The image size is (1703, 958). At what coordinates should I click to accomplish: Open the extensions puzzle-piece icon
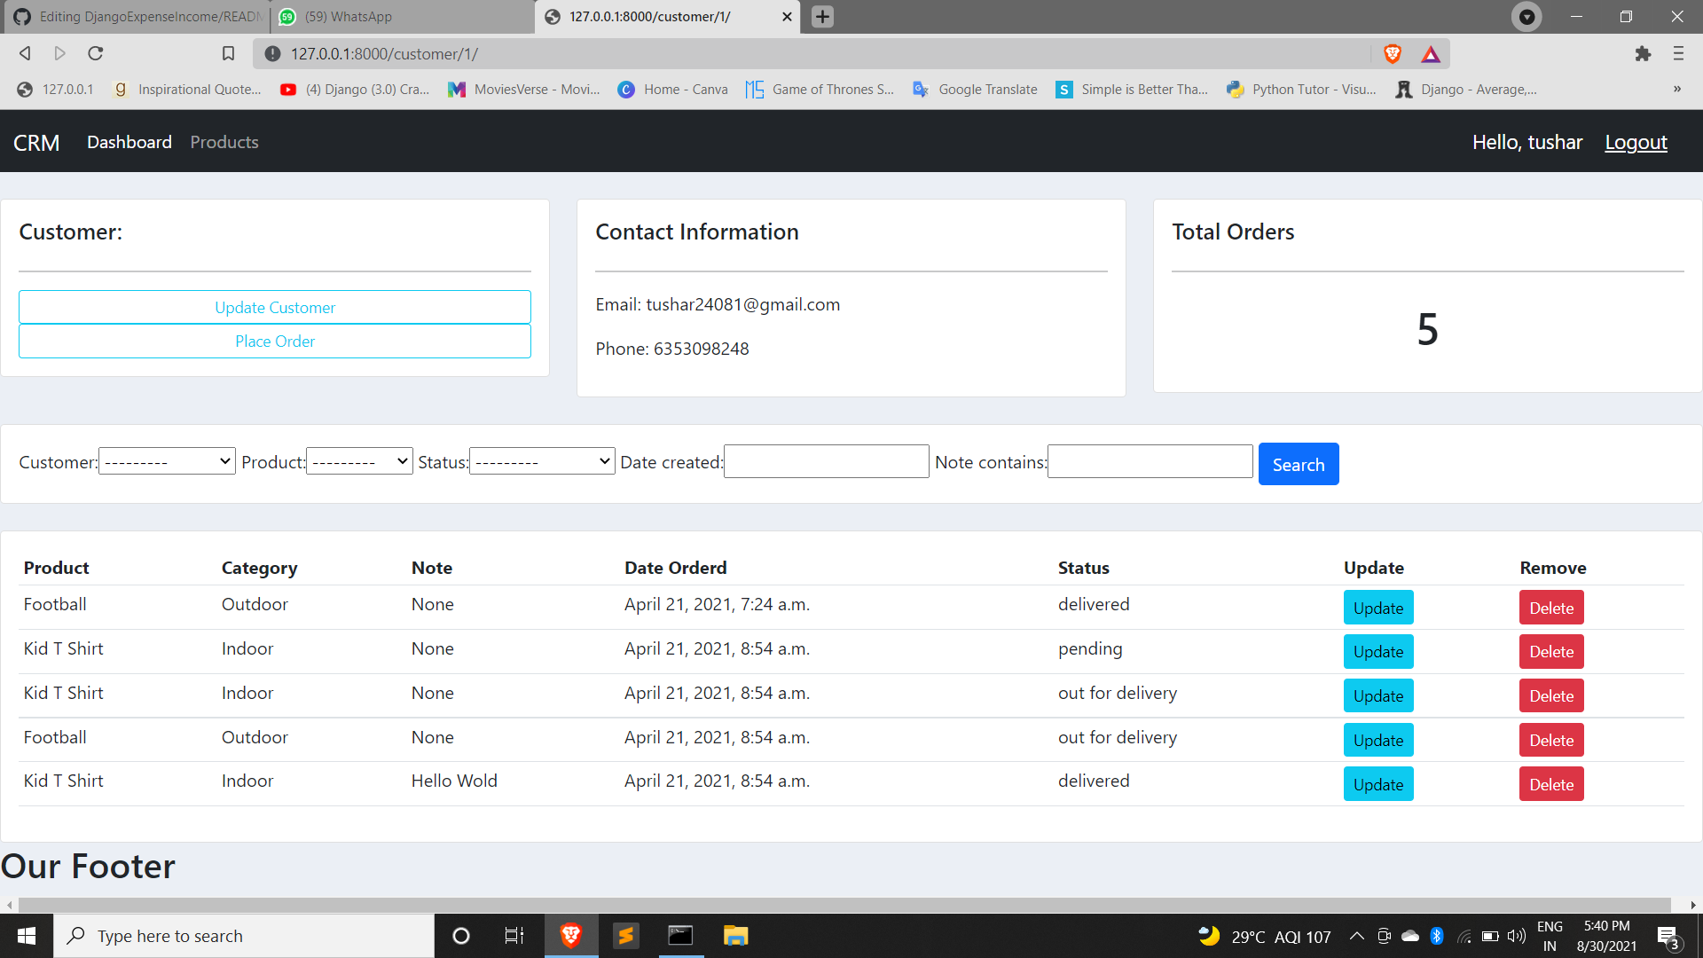[x=1644, y=53]
